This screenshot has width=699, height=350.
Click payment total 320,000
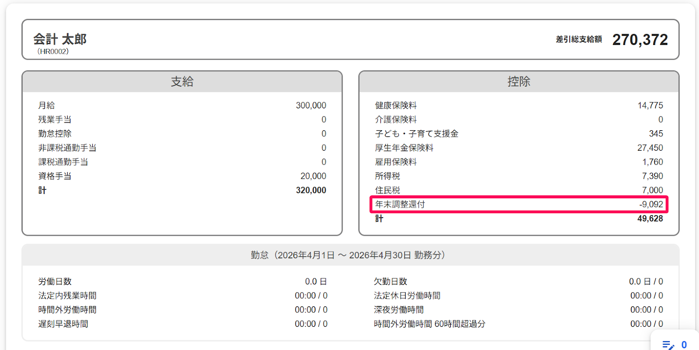[x=311, y=190]
